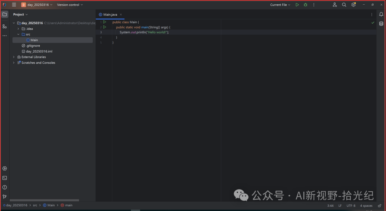This screenshot has width=386, height=211.
Task: Click Main breadcrumb in navigation bar
Action: 49,205
